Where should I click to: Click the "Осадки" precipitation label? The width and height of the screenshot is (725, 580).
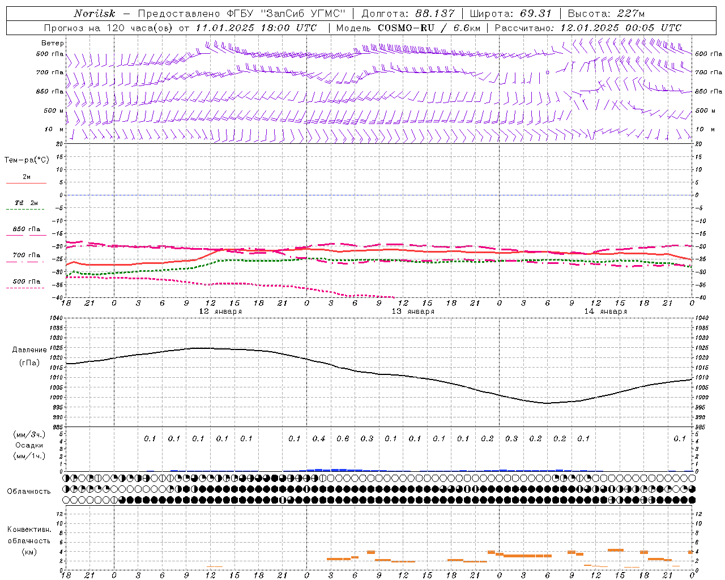29,445
